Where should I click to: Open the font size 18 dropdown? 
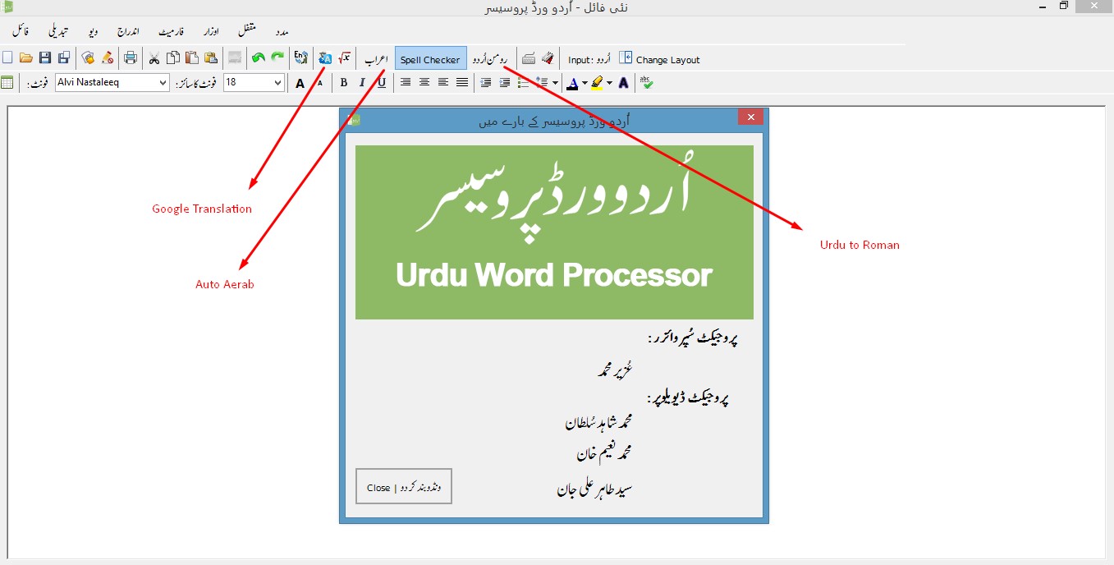click(254, 82)
